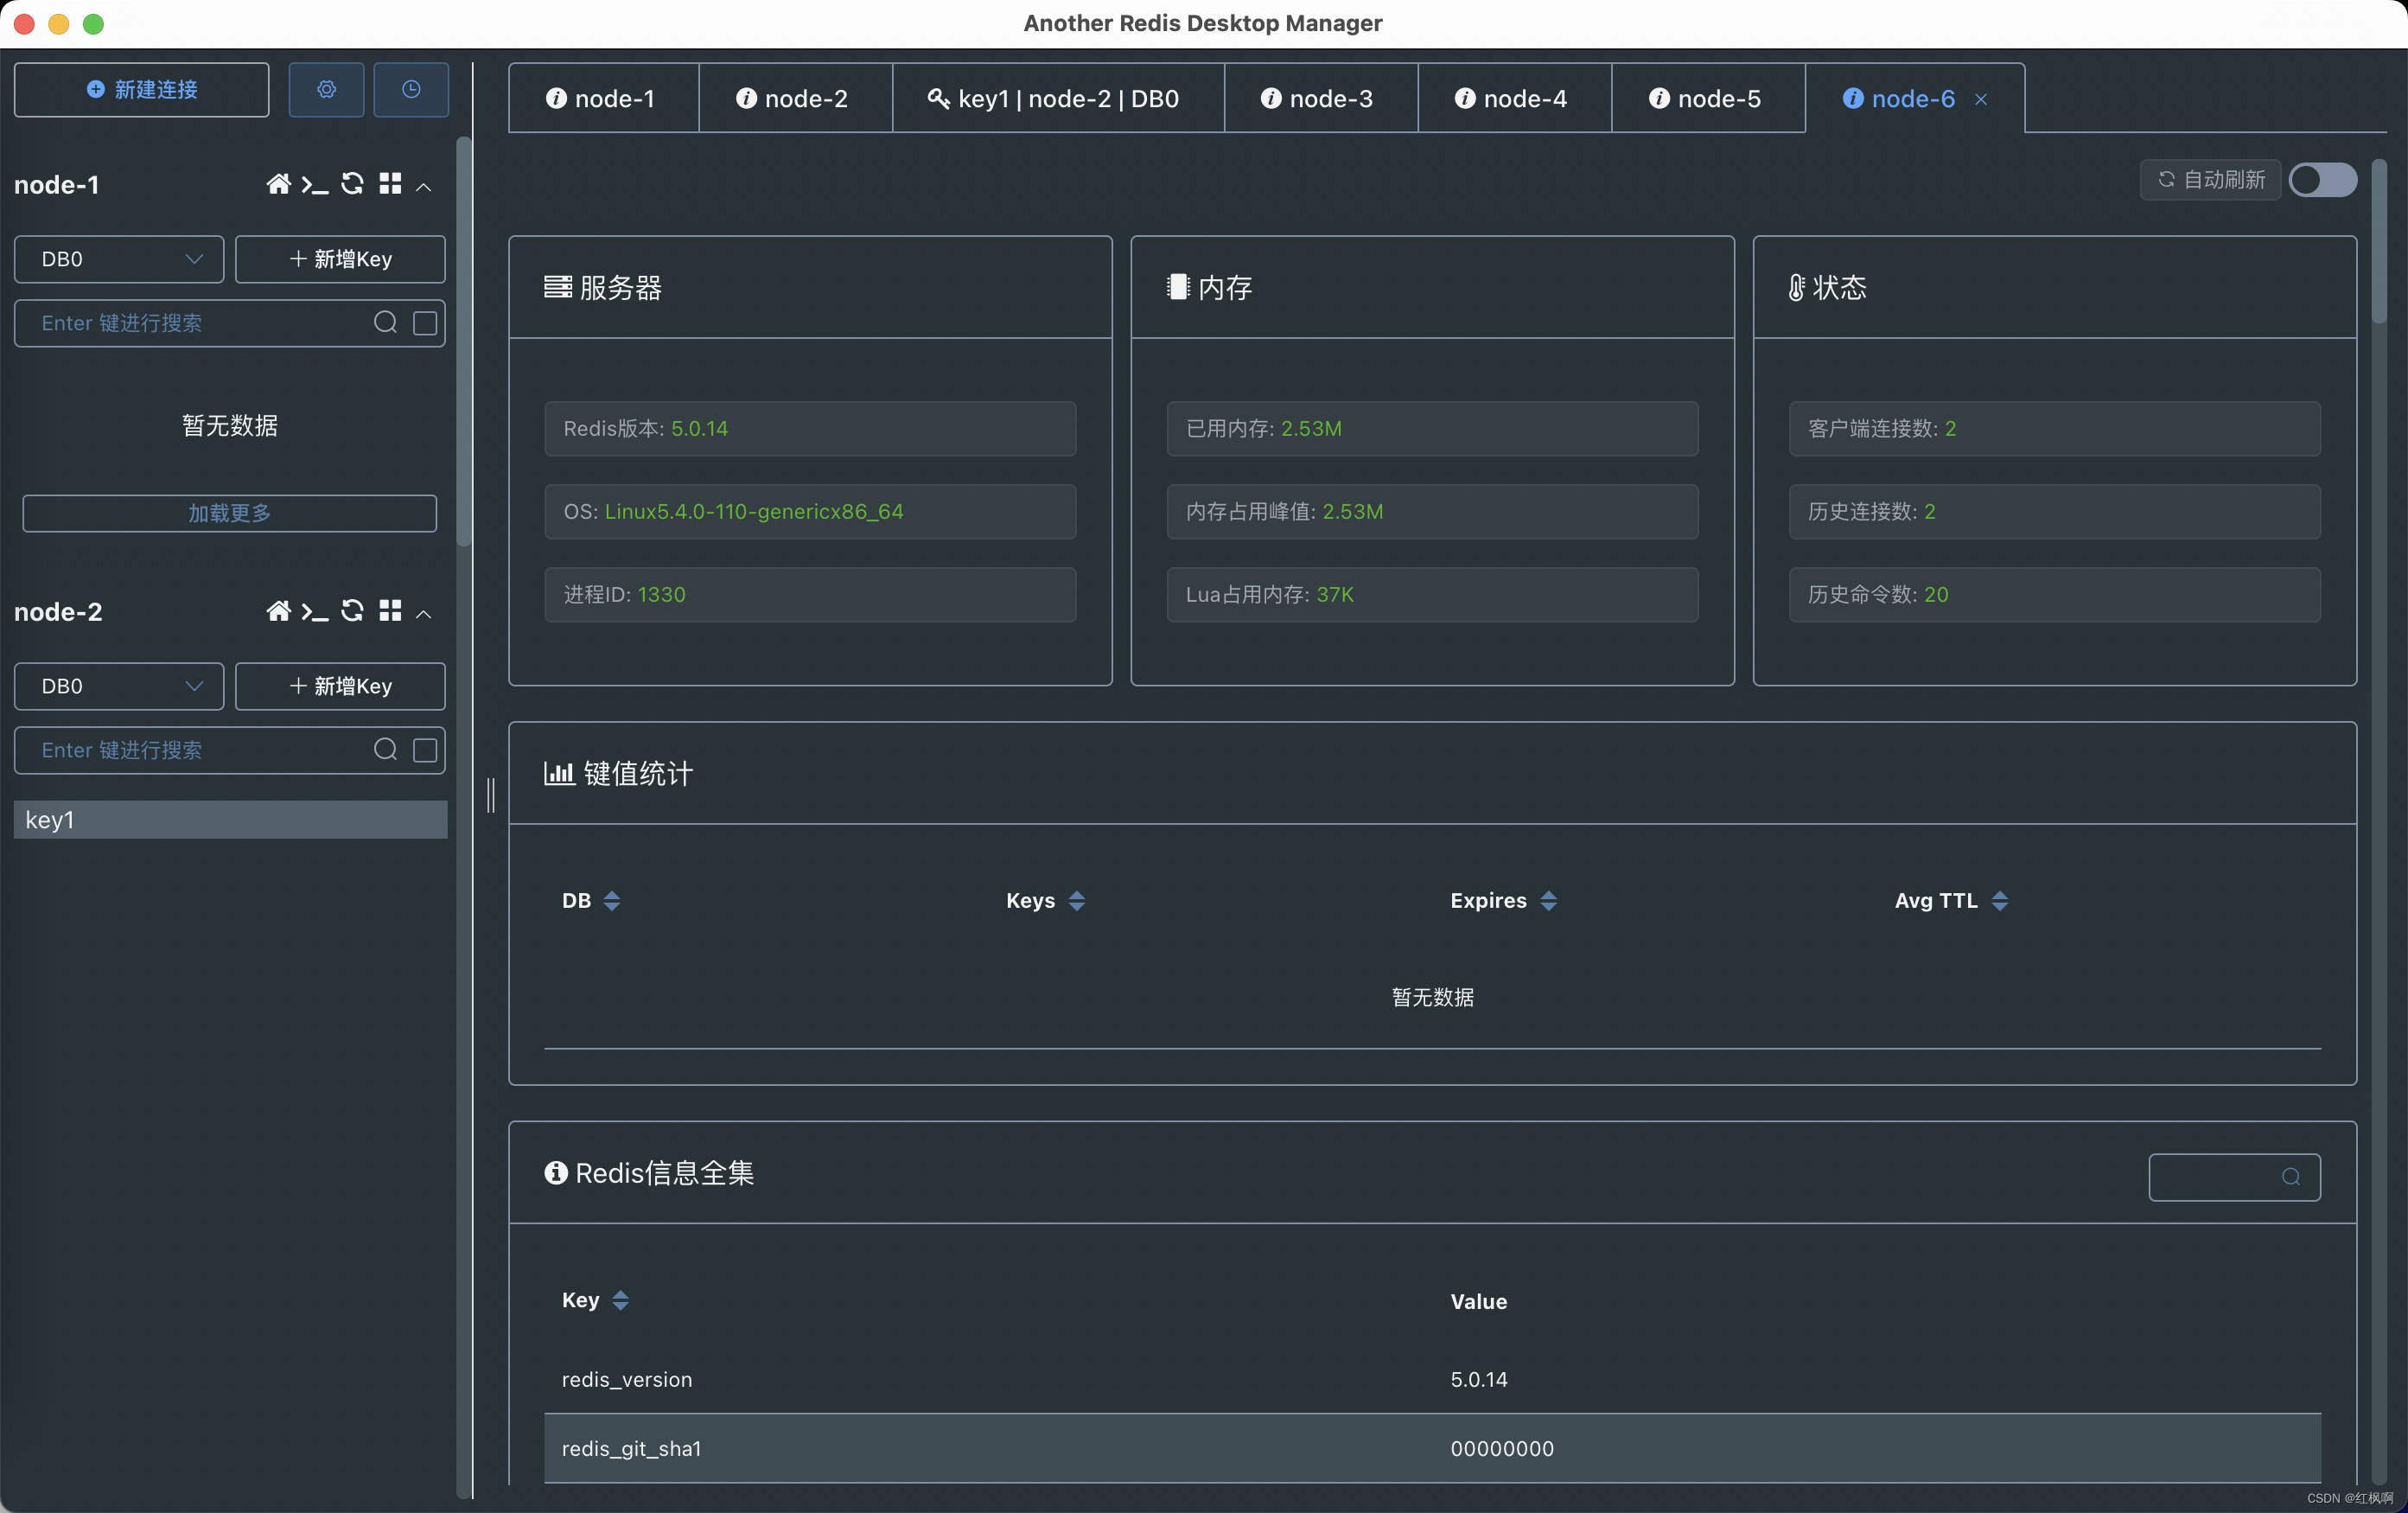2408x1513 pixels.
Task: Click the sidebar resize handle
Action: 491,795
